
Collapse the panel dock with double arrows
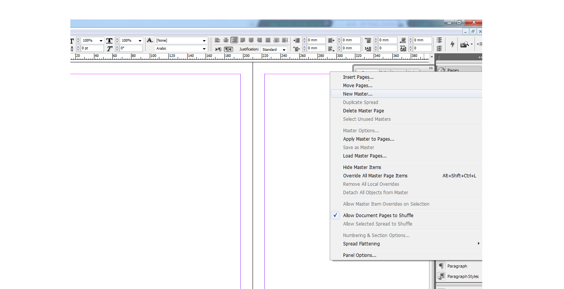coord(480,57)
